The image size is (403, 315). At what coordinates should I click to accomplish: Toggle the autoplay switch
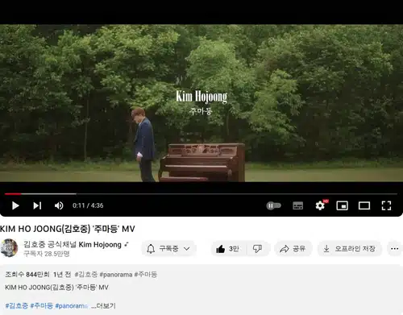click(273, 205)
